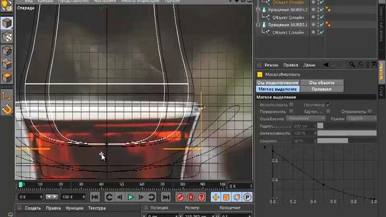Toggle the parameter keying P icon
386x217 pixels.
[x=247, y=197]
